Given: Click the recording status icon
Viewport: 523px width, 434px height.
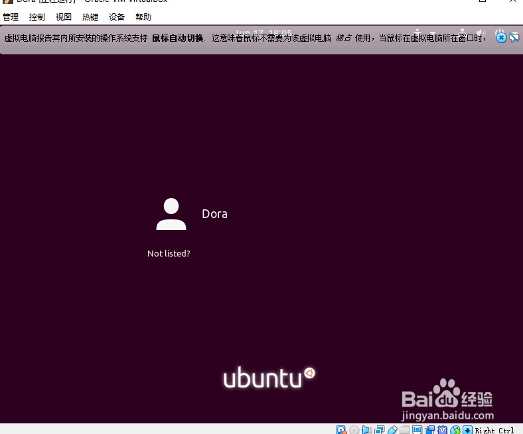Looking at the screenshot, I should click(x=430, y=429).
